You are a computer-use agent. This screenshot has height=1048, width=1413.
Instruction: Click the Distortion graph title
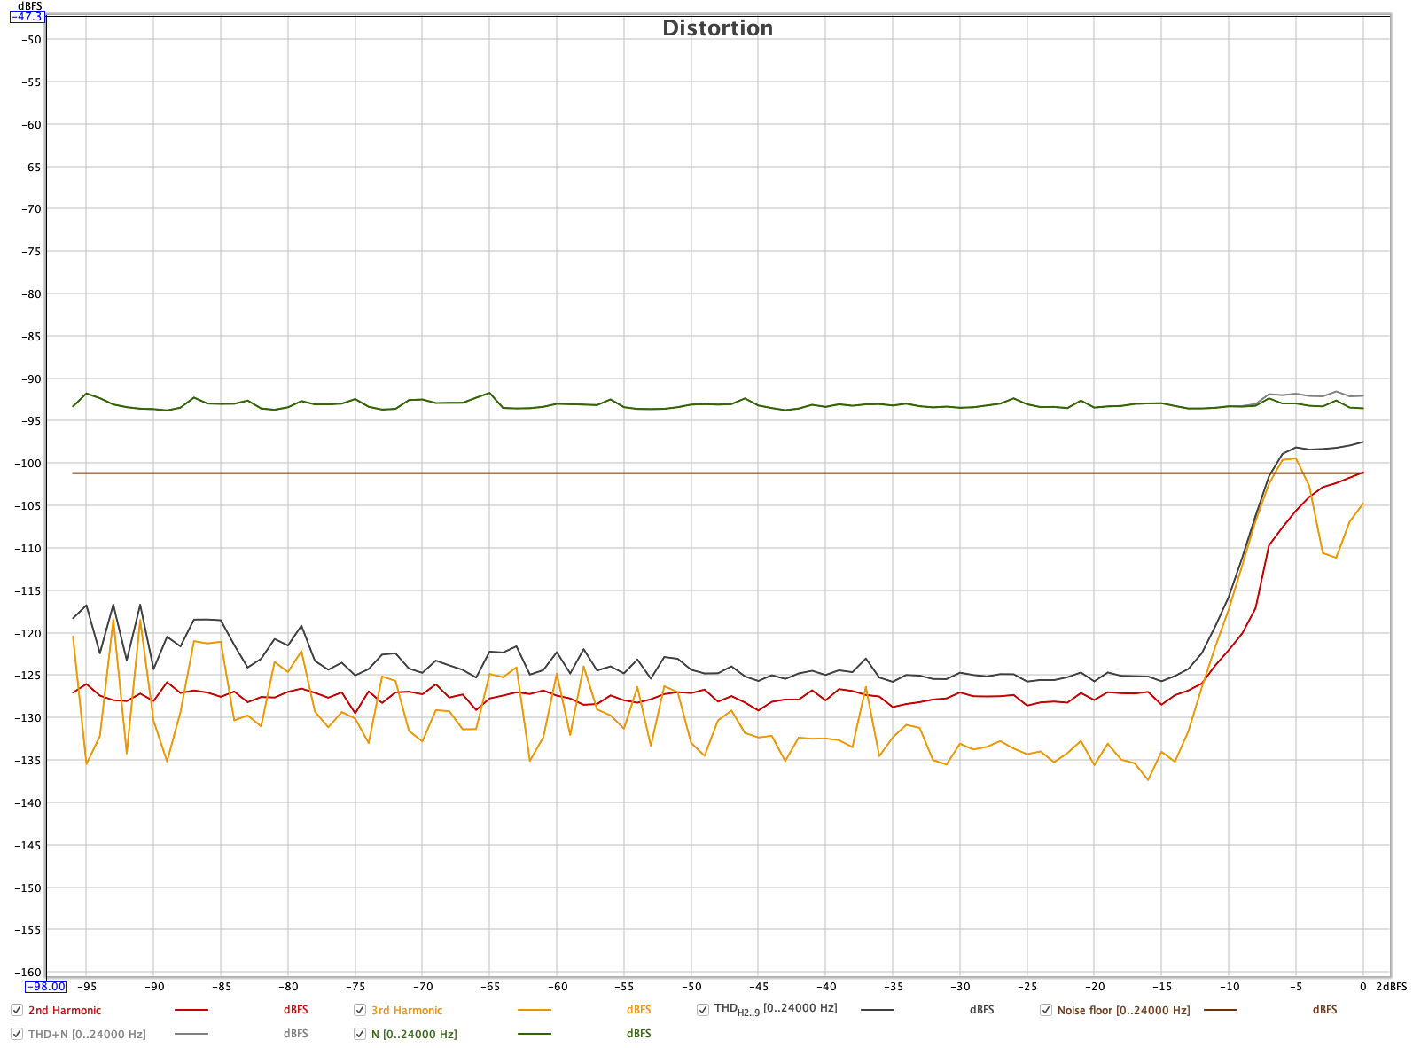pyautogui.click(x=718, y=28)
